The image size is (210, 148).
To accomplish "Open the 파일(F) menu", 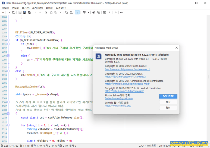I will [5, 8].
